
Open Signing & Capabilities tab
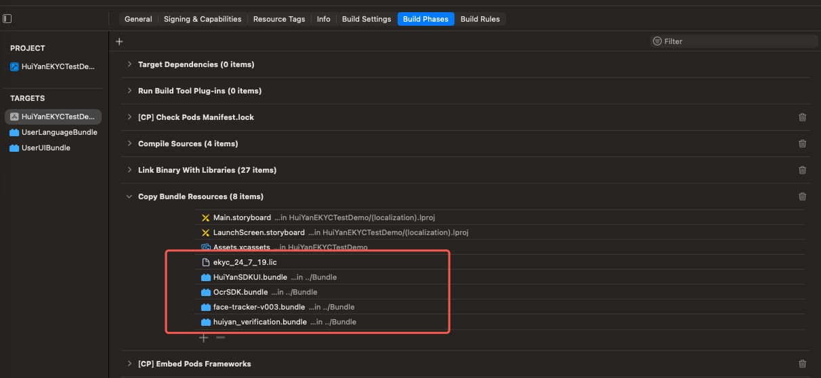click(203, 19)
